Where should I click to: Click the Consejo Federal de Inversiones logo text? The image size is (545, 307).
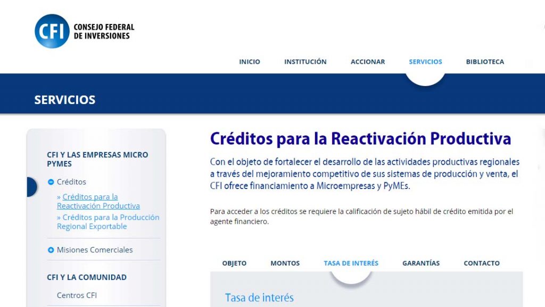tap(104, 31)
